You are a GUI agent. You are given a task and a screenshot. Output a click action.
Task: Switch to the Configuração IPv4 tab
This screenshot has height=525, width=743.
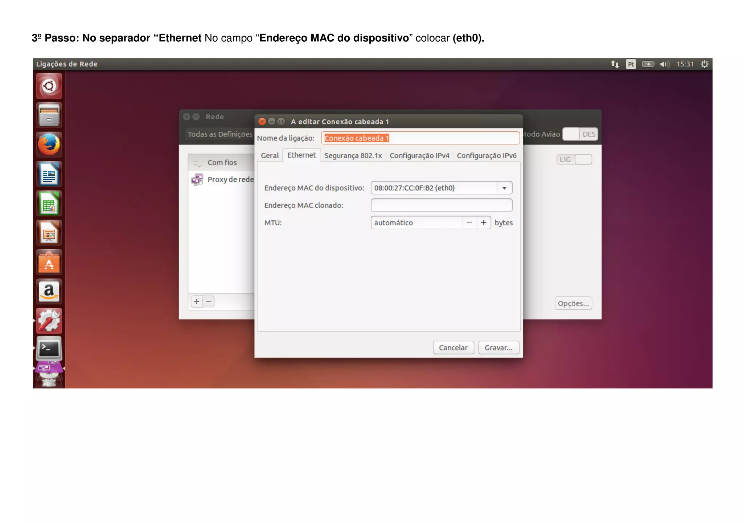tap(419, 156)
